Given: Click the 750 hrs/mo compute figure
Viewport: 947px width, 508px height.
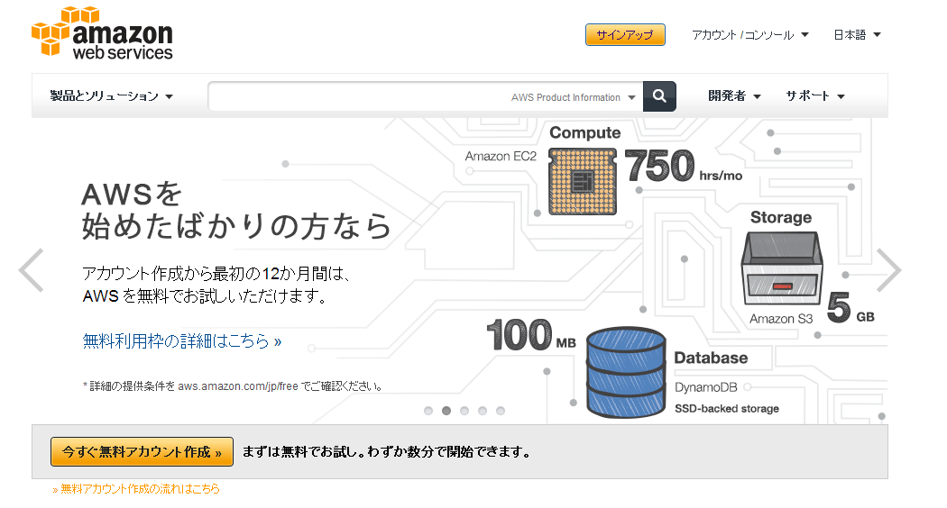Looking at the screenshot, I should 684,167.
